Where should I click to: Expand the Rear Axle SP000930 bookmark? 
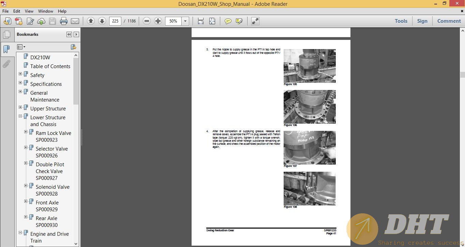pyautogui.click(x=26, y=217)
